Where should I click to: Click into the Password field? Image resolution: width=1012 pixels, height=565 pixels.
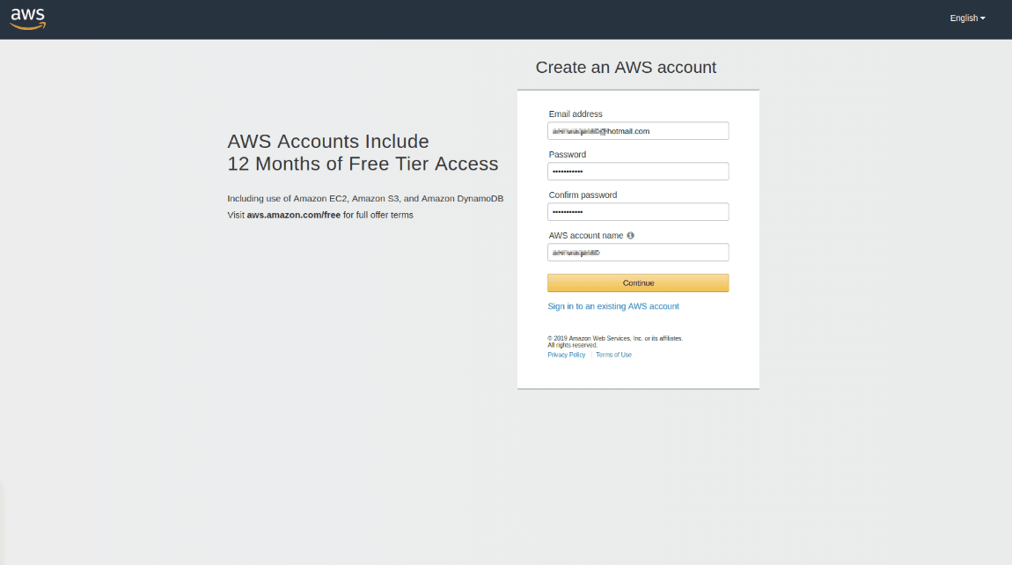pyautogui.click(x=638, y=172)
